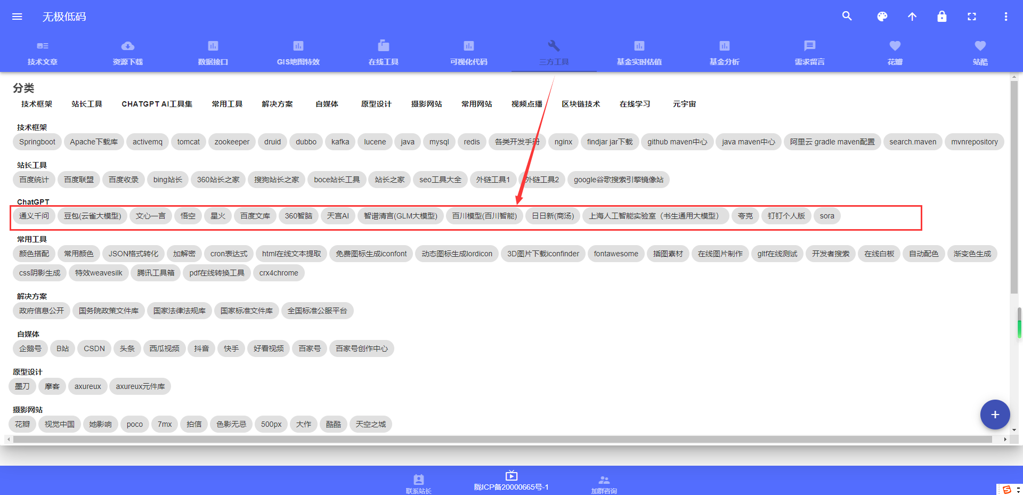This screenshot has width=1023, height=495.
Task: Open the 钉钉个人版 chip
Action: pos(786,216)
